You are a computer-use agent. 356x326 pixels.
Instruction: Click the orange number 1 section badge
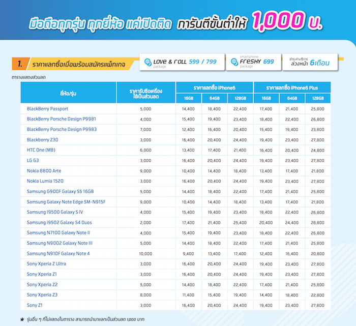coord(20,64)
